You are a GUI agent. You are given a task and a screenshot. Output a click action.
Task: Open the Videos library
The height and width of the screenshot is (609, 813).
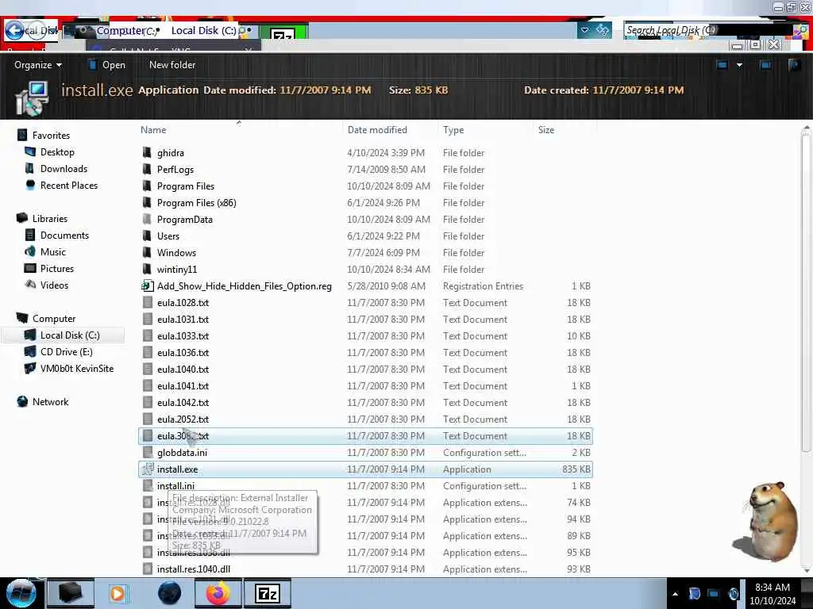point(54,285)
